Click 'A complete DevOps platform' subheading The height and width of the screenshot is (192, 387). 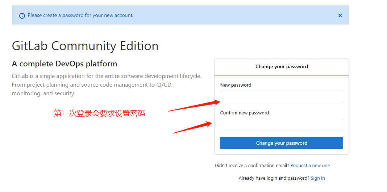(64, 64)
